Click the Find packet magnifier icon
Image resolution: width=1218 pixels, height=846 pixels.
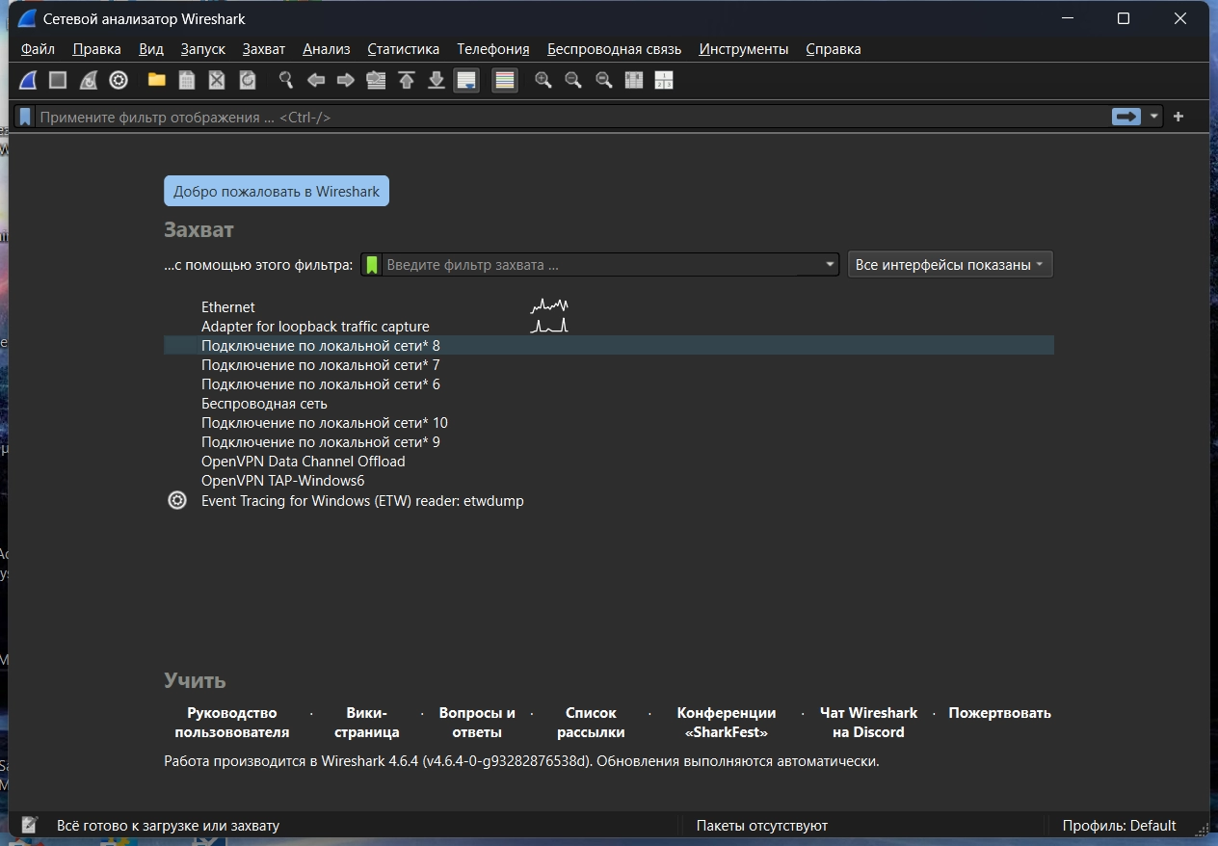coord(286,81)
